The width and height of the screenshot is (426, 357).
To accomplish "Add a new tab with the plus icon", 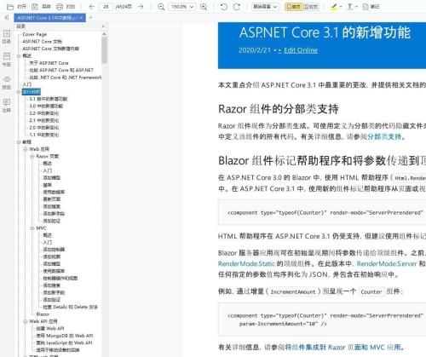I will click(90, 18).
